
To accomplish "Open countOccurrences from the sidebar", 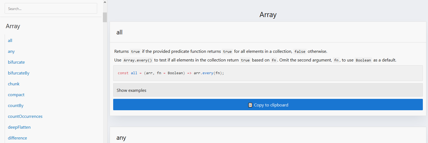I will 25,116.
